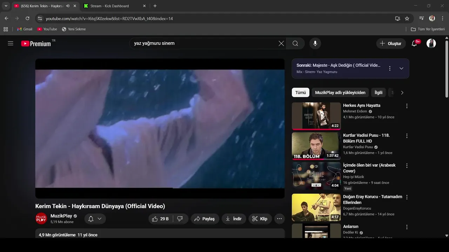Go back with browser back arrow

6,18
